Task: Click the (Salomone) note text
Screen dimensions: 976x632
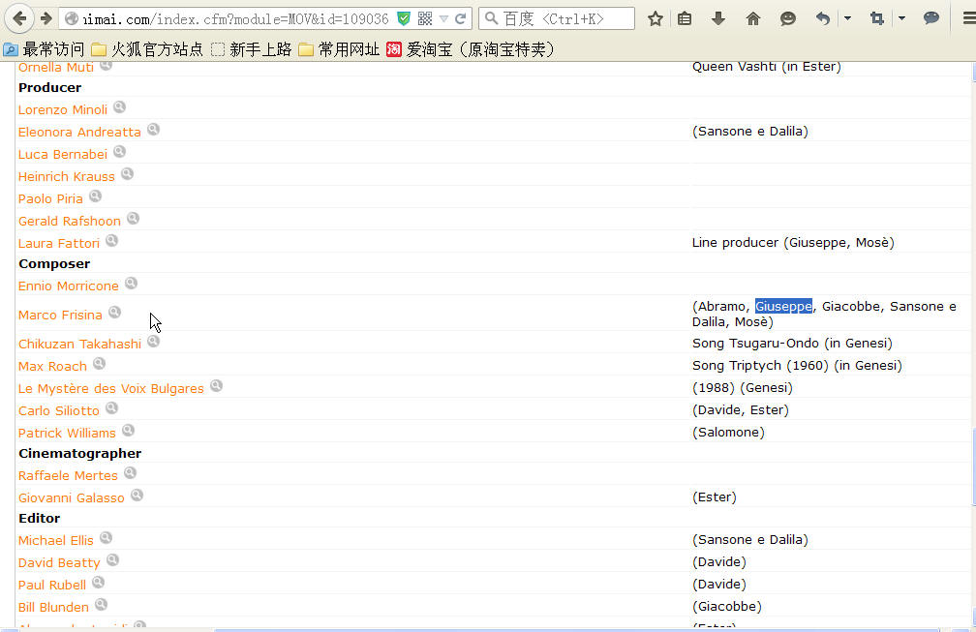Action: (728, 433)
